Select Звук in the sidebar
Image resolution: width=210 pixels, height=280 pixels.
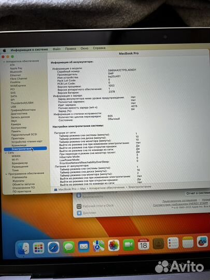[x=14, y=121]
